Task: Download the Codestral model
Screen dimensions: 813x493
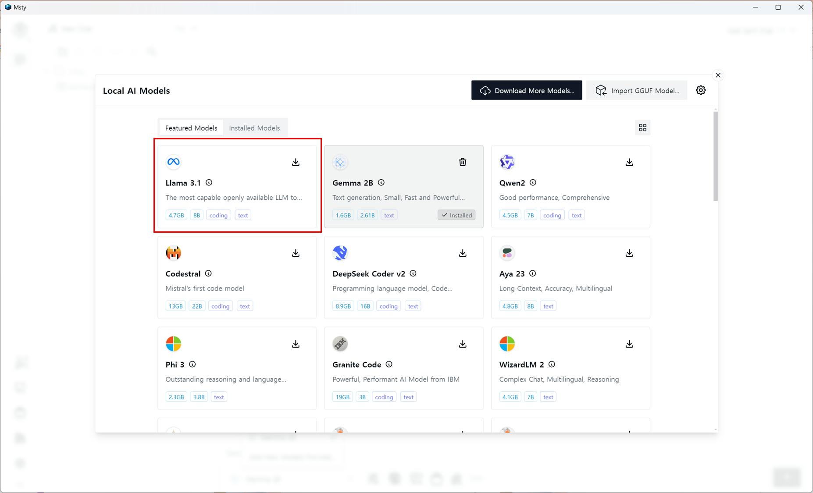Action: point(296,253)
